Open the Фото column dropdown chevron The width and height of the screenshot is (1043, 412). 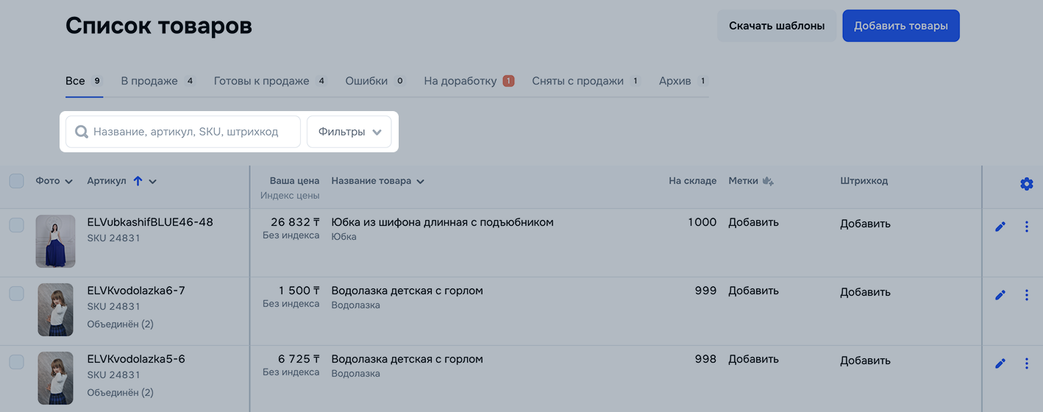[x=68, y=182]
